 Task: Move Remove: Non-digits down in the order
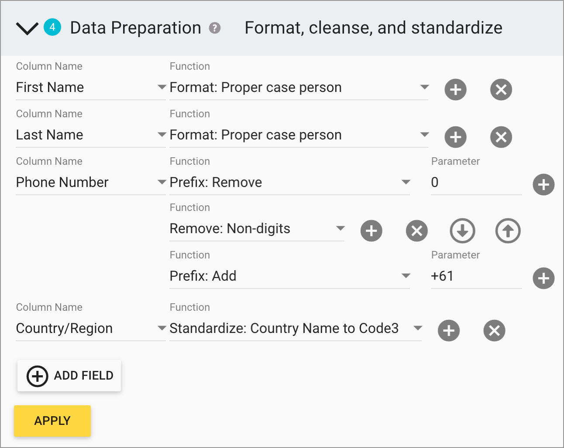pos(462,231)
